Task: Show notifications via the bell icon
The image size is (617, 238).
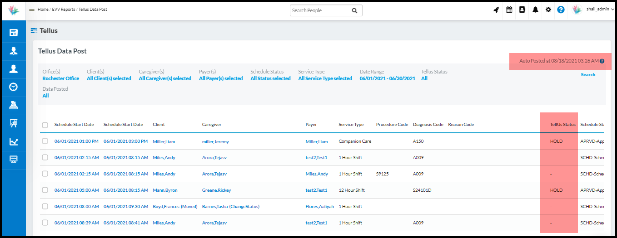Action: click(535, 10)
